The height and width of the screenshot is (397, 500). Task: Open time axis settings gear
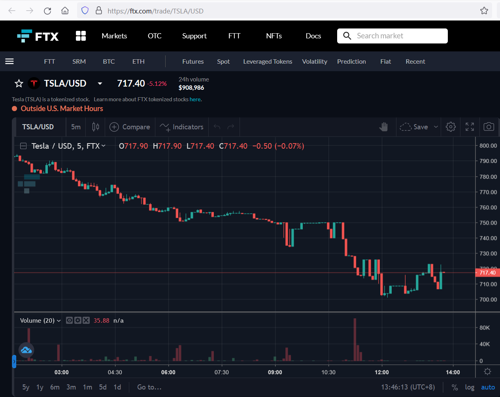487,372
